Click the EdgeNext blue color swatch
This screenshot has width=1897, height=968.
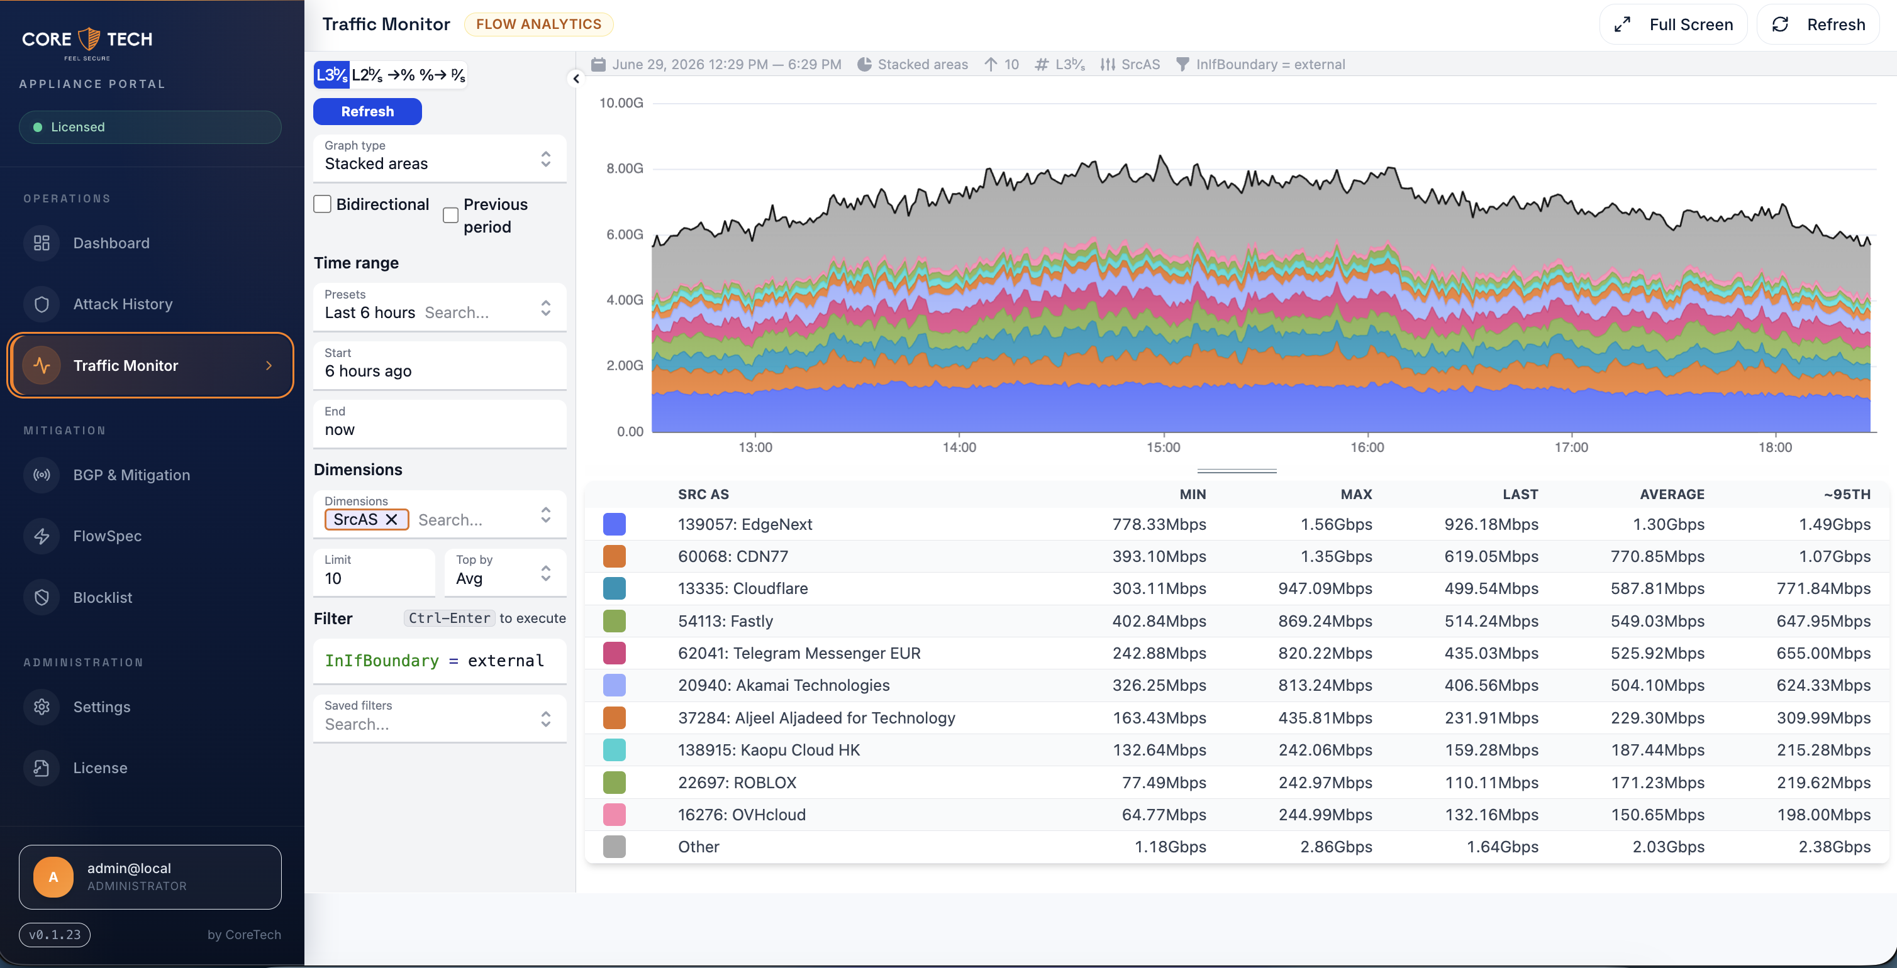point(614,524)
